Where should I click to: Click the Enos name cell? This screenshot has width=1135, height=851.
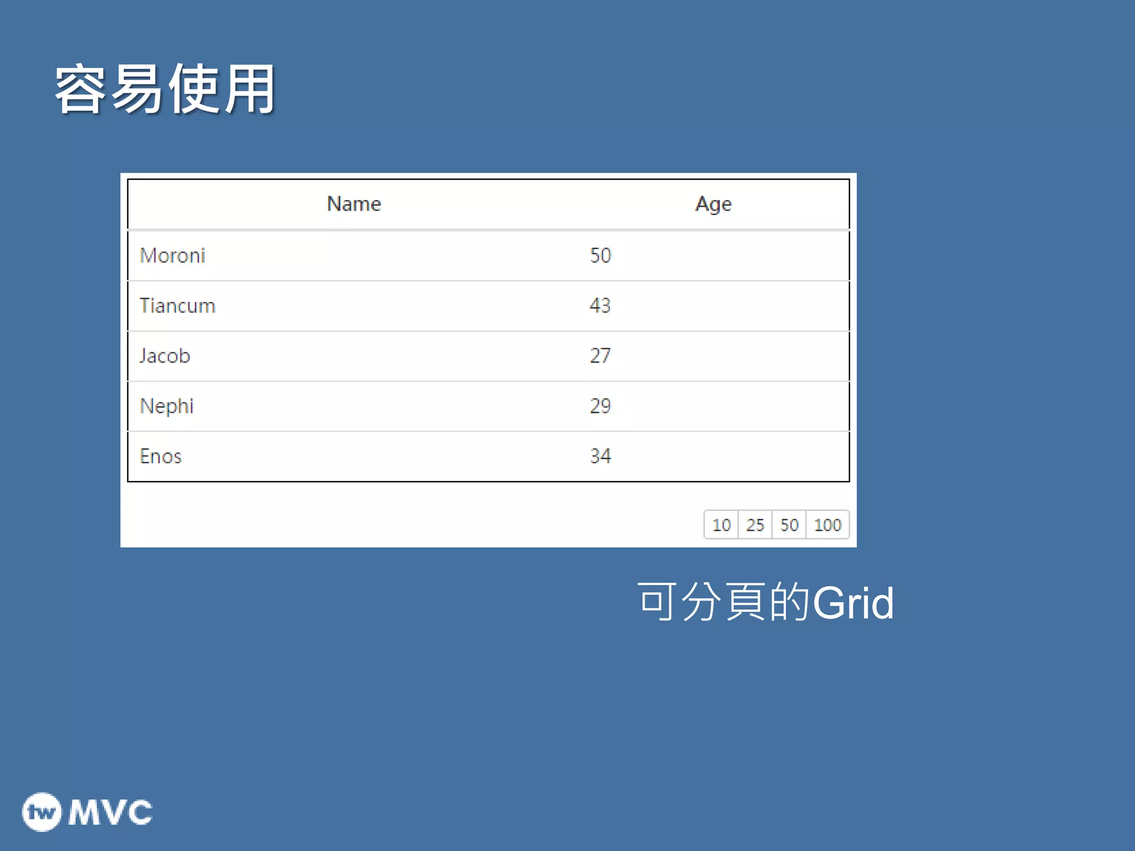pyautogui.click(x=354, y=457)
